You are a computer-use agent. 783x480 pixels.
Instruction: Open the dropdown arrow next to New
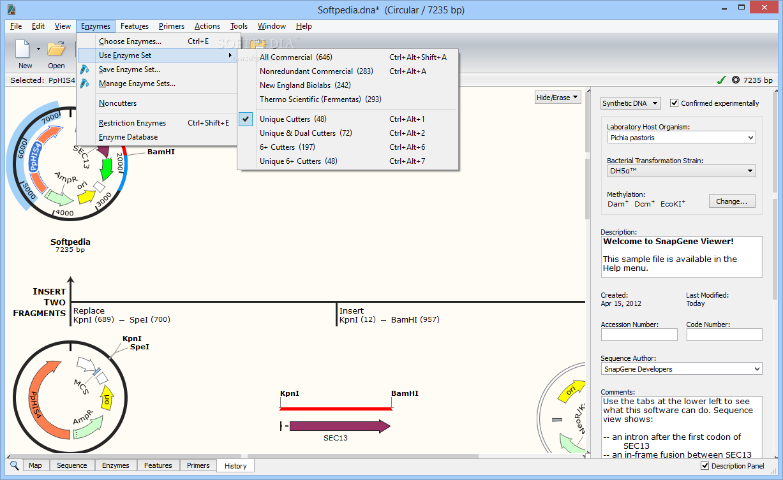(38, 49)
